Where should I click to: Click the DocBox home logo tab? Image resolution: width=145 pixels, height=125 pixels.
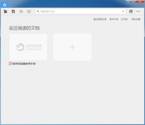point(4,5)
